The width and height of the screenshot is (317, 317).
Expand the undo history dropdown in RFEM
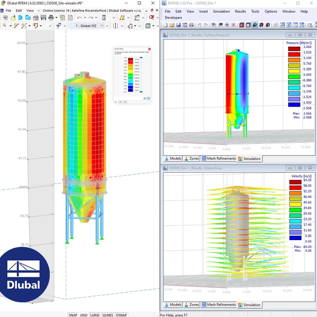(85, 18)
